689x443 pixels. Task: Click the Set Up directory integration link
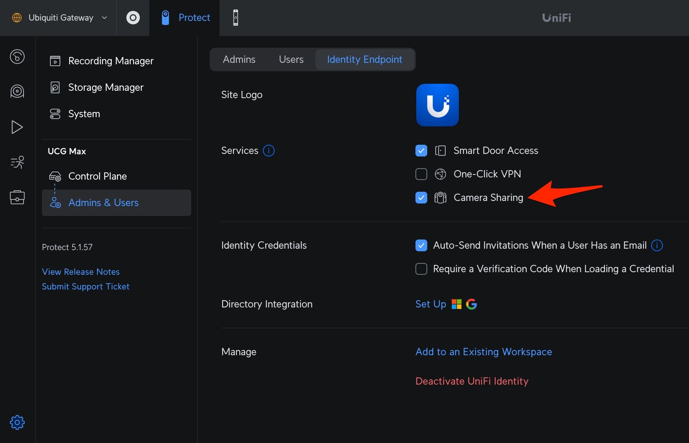431,304
